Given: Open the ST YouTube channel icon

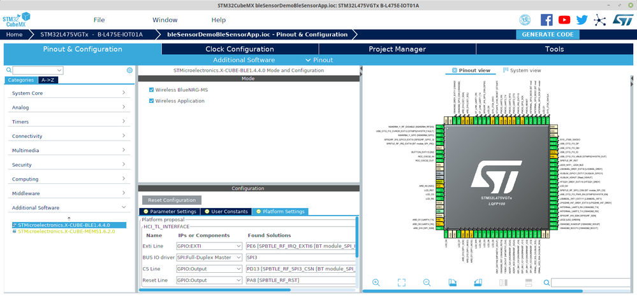Looking at the screenshot, I should point(564,20).
